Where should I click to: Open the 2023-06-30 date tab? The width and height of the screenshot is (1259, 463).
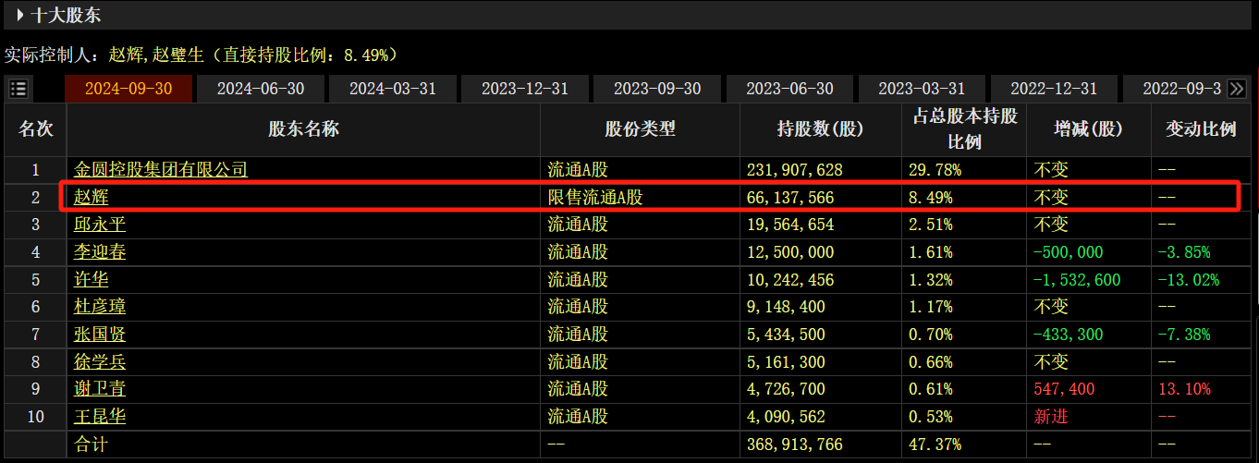click(789, 89)
